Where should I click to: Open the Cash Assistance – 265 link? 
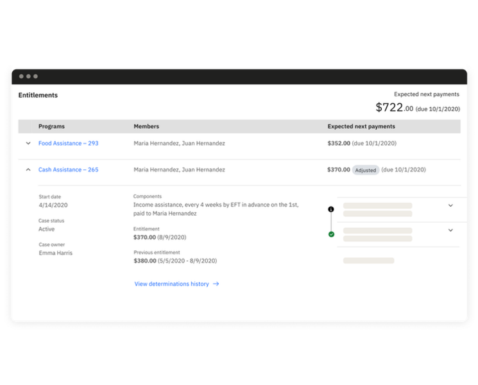[68, 170]
